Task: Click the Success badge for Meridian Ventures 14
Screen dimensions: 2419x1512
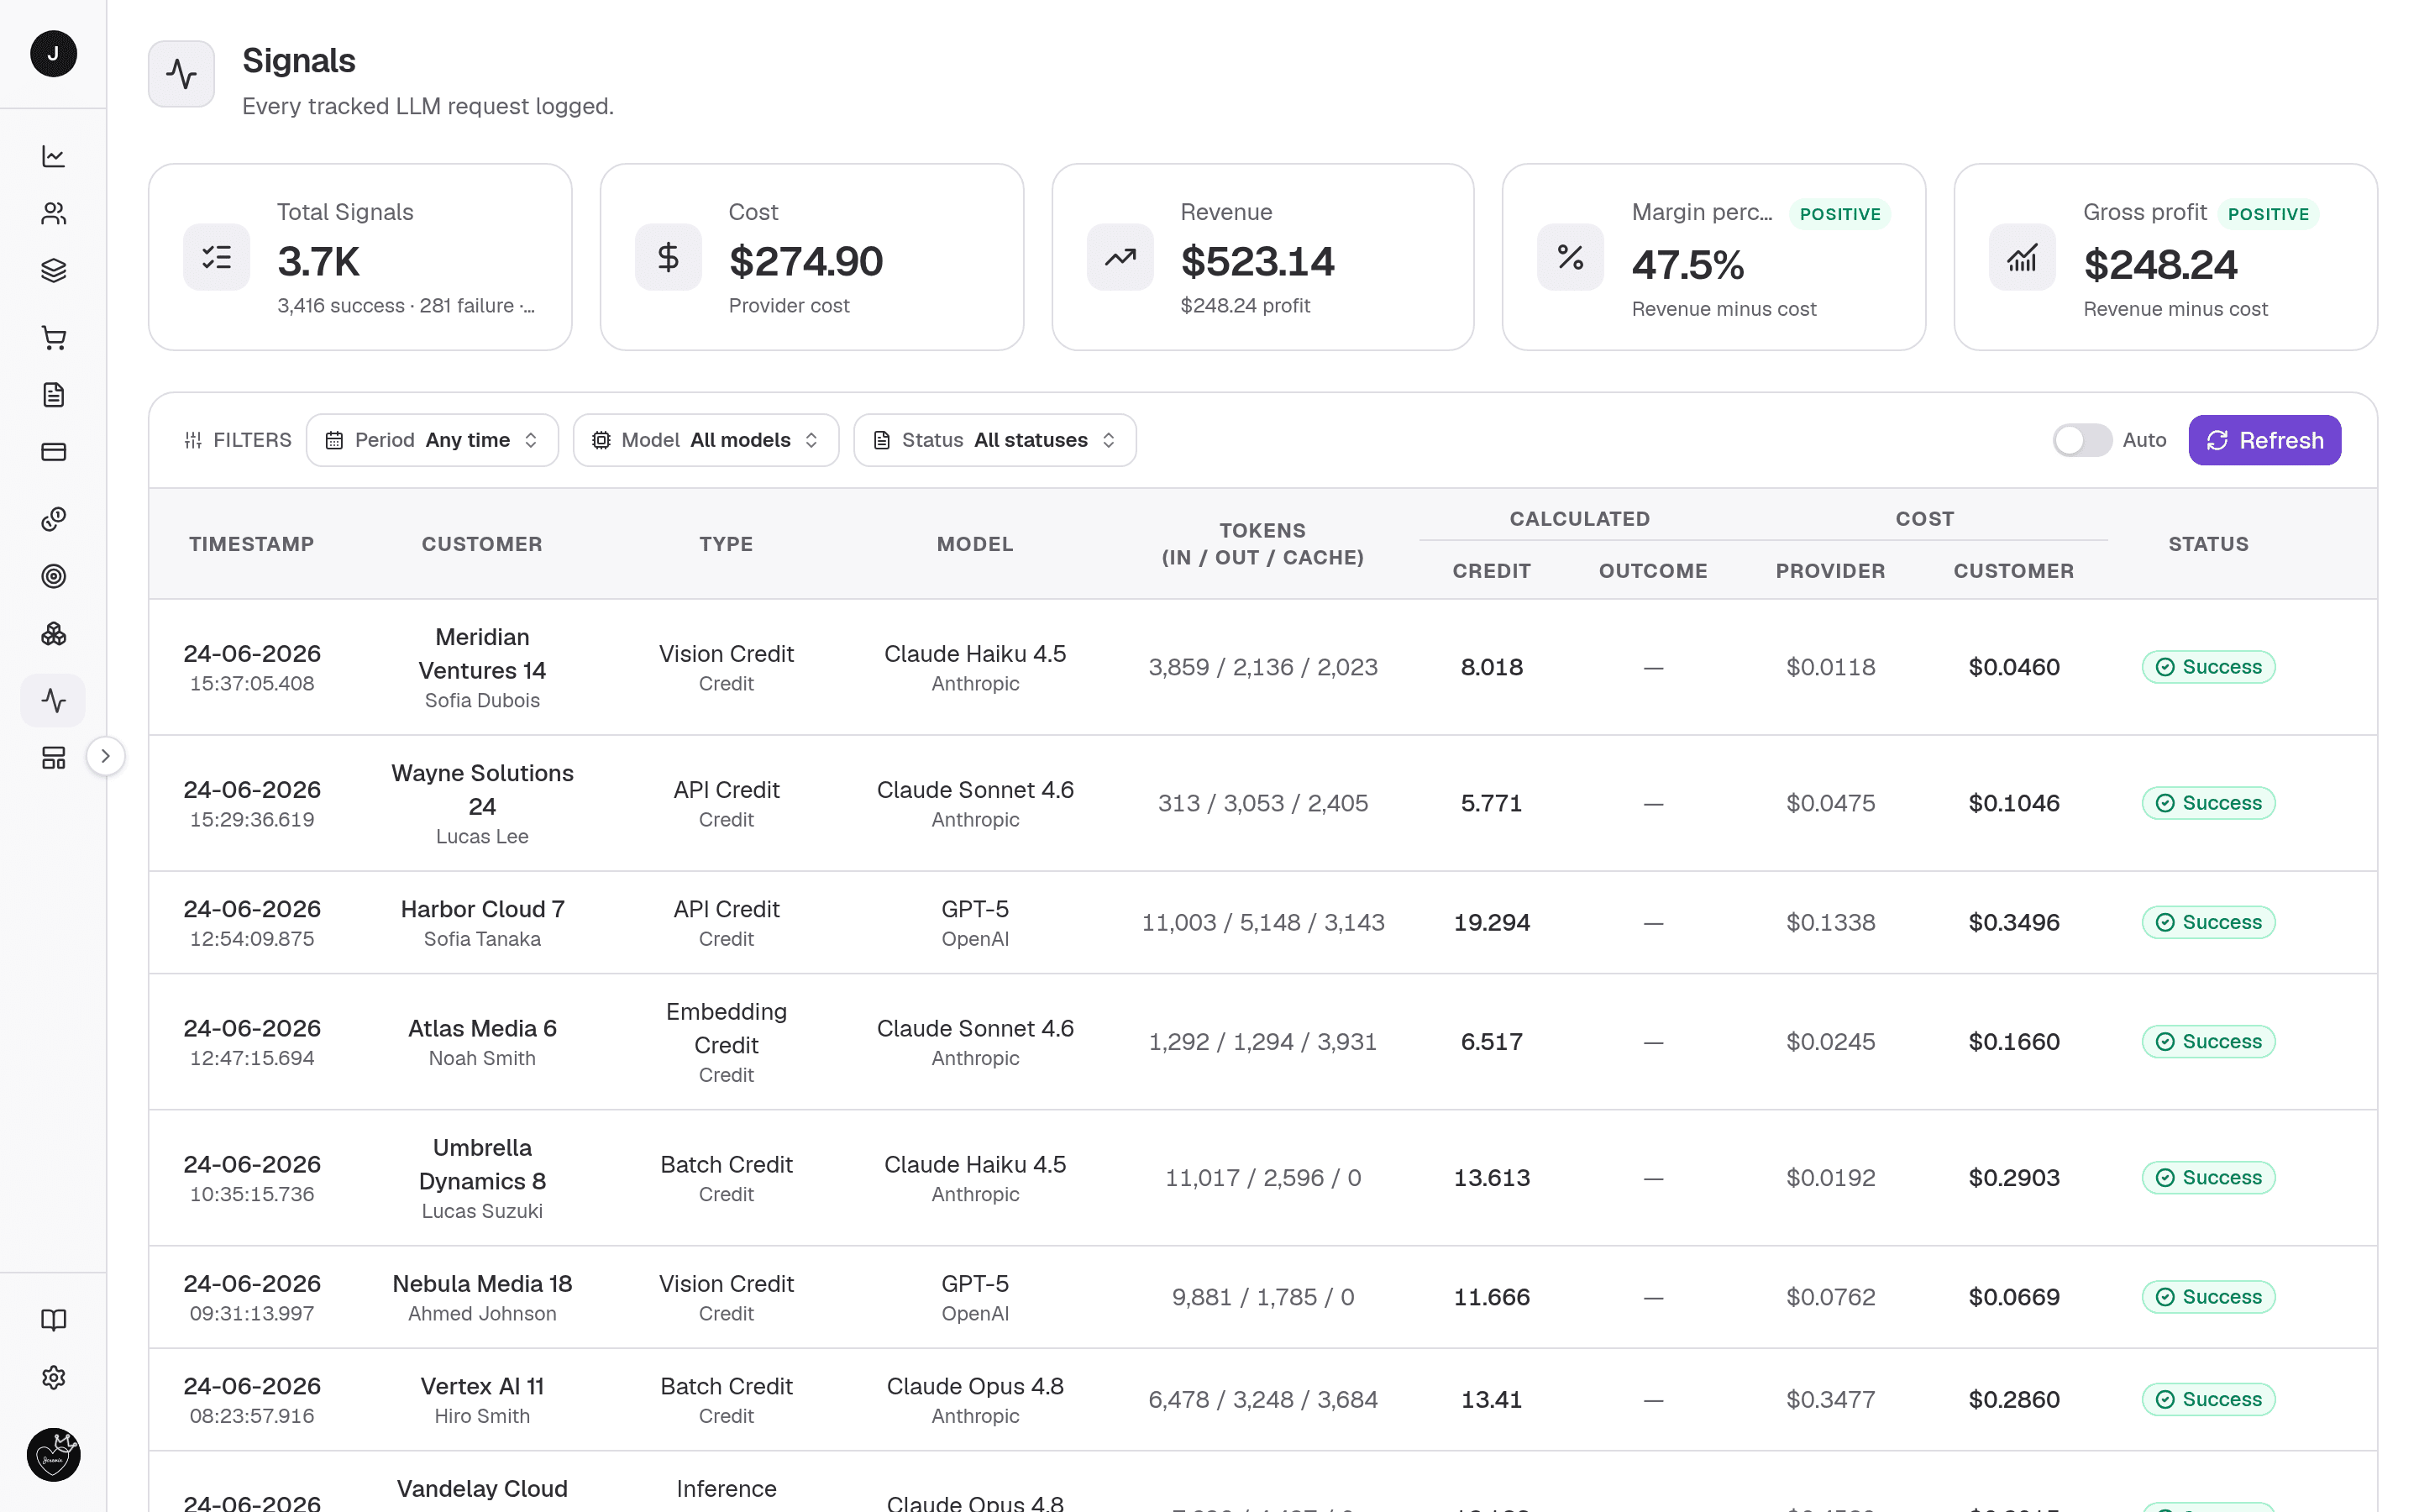Action: (x=2208, y=667)
